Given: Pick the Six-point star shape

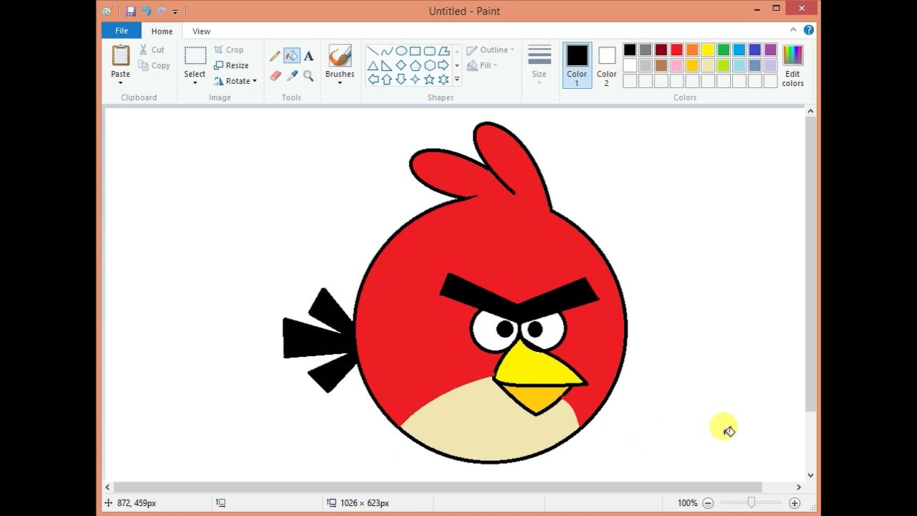Looking at the screenshot, I should pyautogui.click(x=444, y=80).
